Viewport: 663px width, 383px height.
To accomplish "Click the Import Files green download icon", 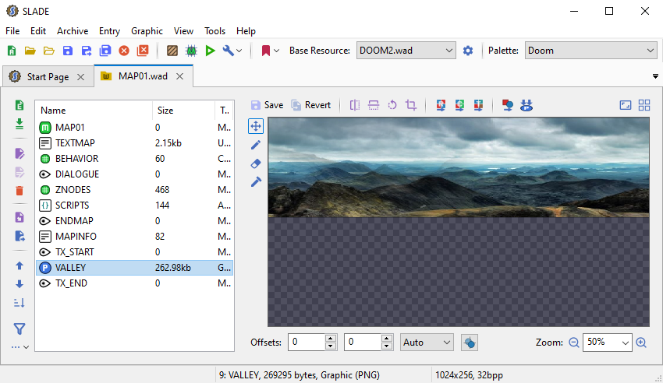I will point(19,124).
